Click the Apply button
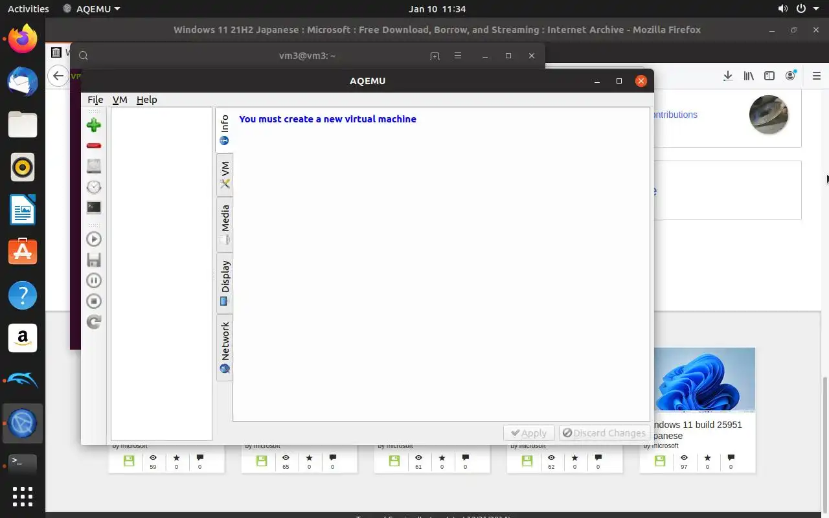 pyautogui.click(x=529, y=433)
